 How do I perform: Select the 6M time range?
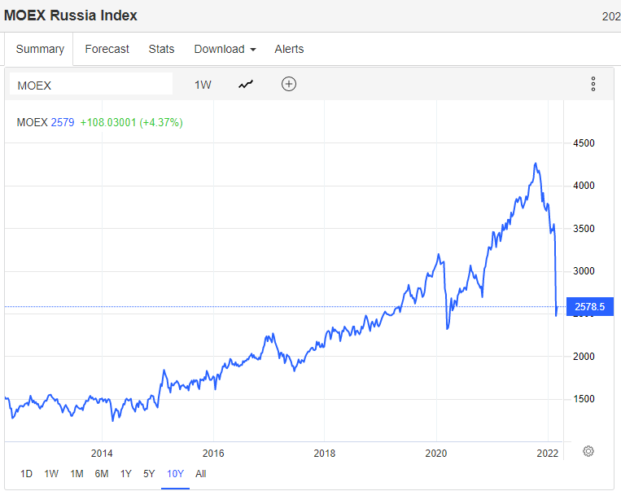tap(102, 473)
